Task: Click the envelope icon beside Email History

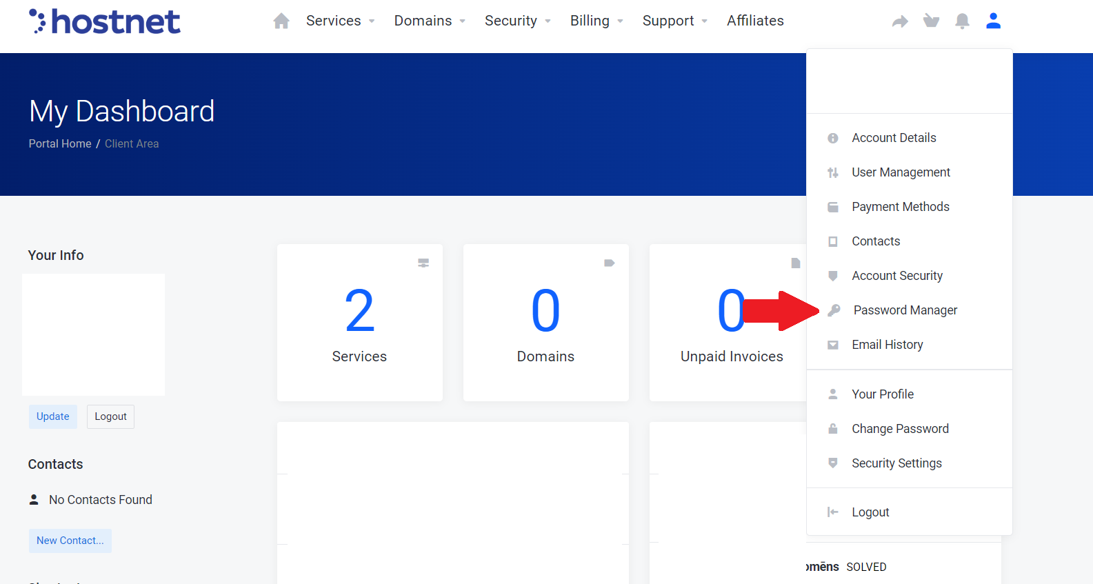Action: (833, 345)
